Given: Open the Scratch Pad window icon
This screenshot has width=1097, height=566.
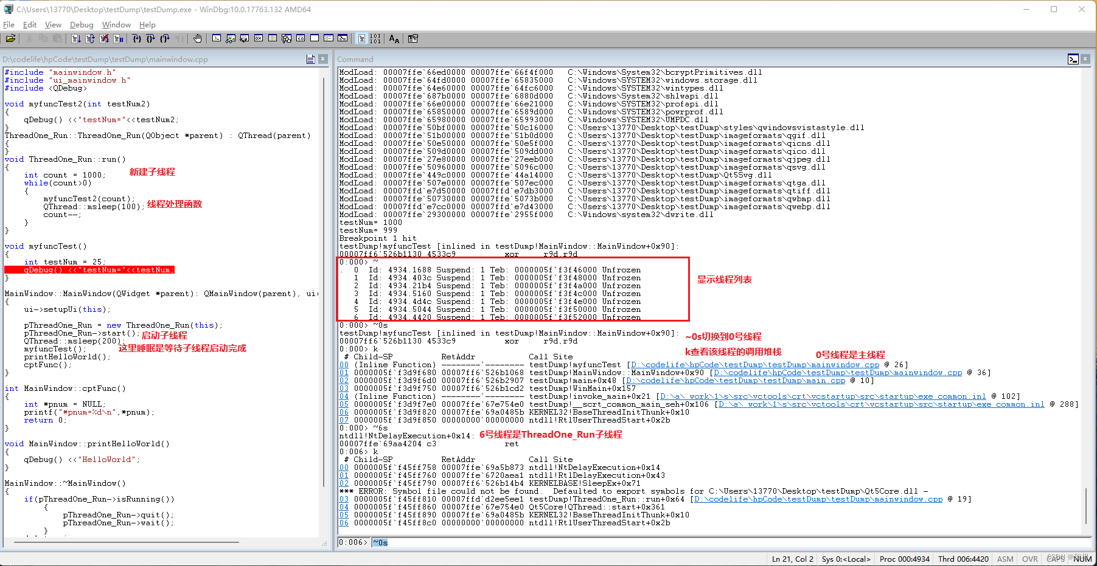Looking at the screenshot, I should point(315,38).
